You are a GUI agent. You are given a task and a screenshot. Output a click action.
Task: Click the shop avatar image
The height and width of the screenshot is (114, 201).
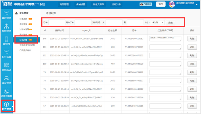(172, 4)
